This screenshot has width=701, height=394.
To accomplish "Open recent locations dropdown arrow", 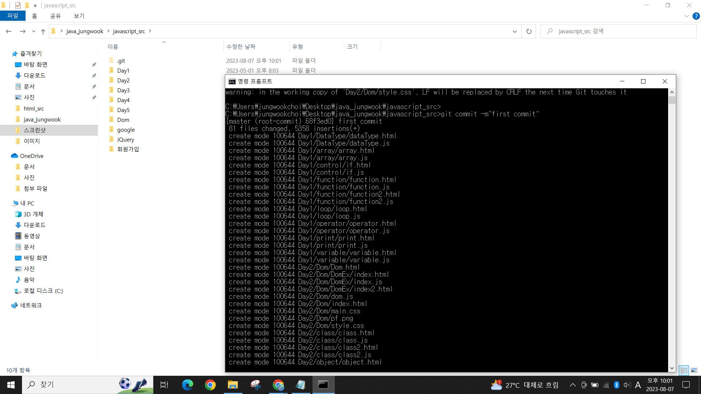I will (34, 31).
